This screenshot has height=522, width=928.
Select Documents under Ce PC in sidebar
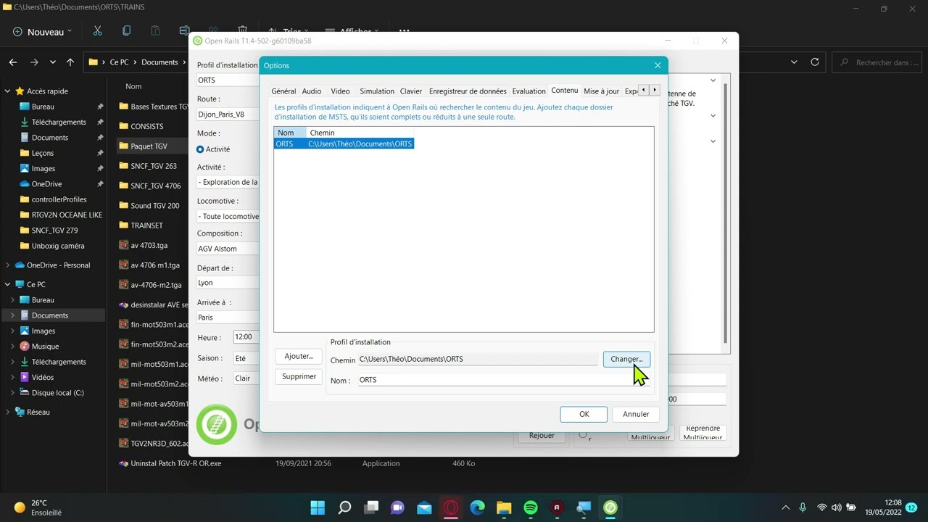[x=49, y=315]
